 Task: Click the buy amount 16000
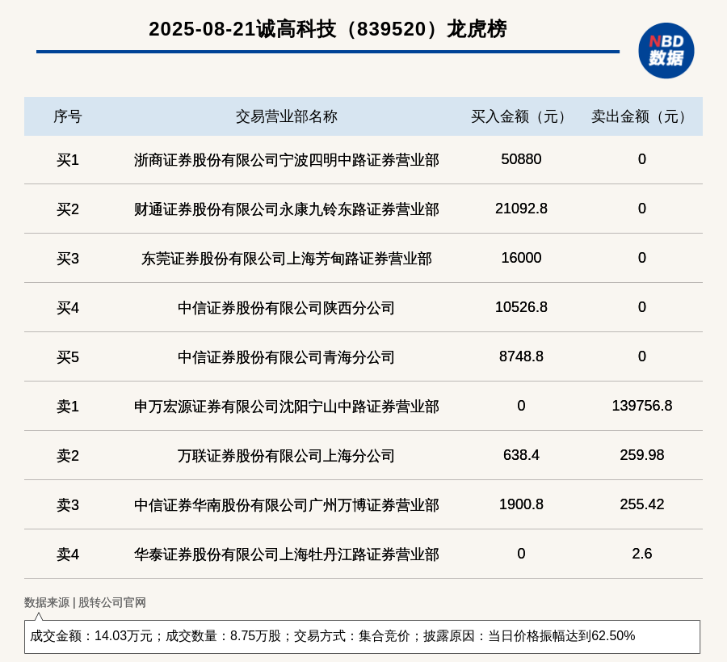(521, 258)
